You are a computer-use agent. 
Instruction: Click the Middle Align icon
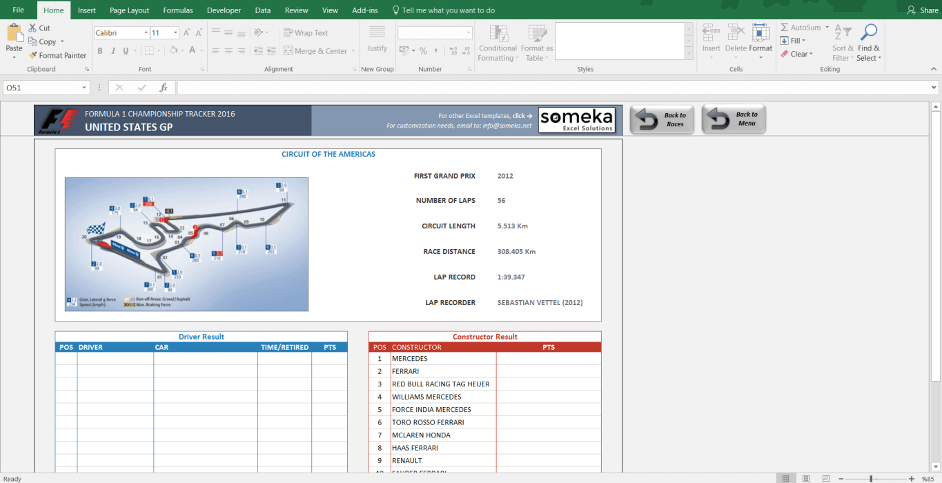pyautogui.click(x=228, y=32)
